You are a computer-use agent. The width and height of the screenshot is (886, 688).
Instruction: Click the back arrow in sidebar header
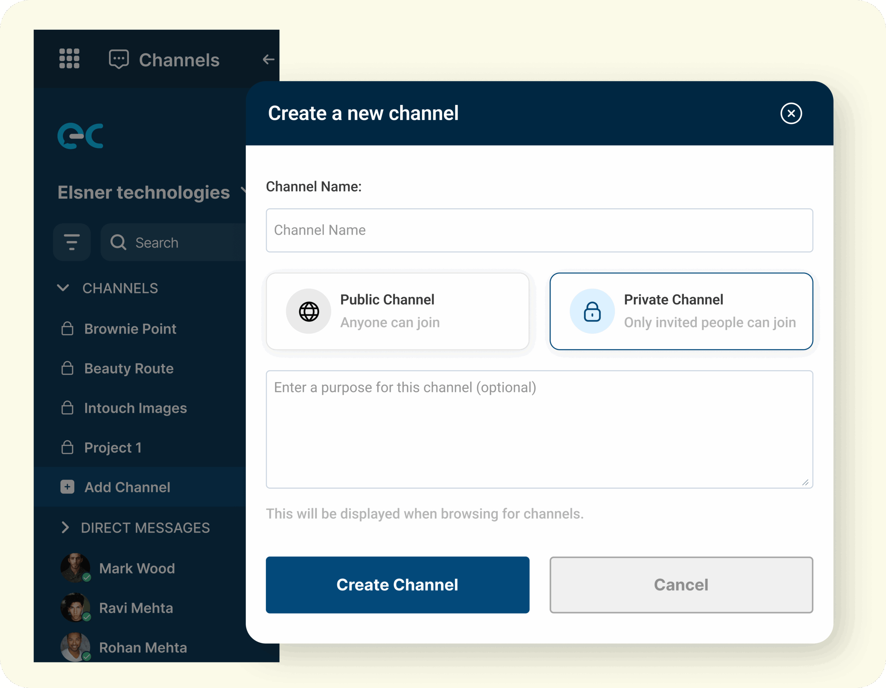[268, 59]
